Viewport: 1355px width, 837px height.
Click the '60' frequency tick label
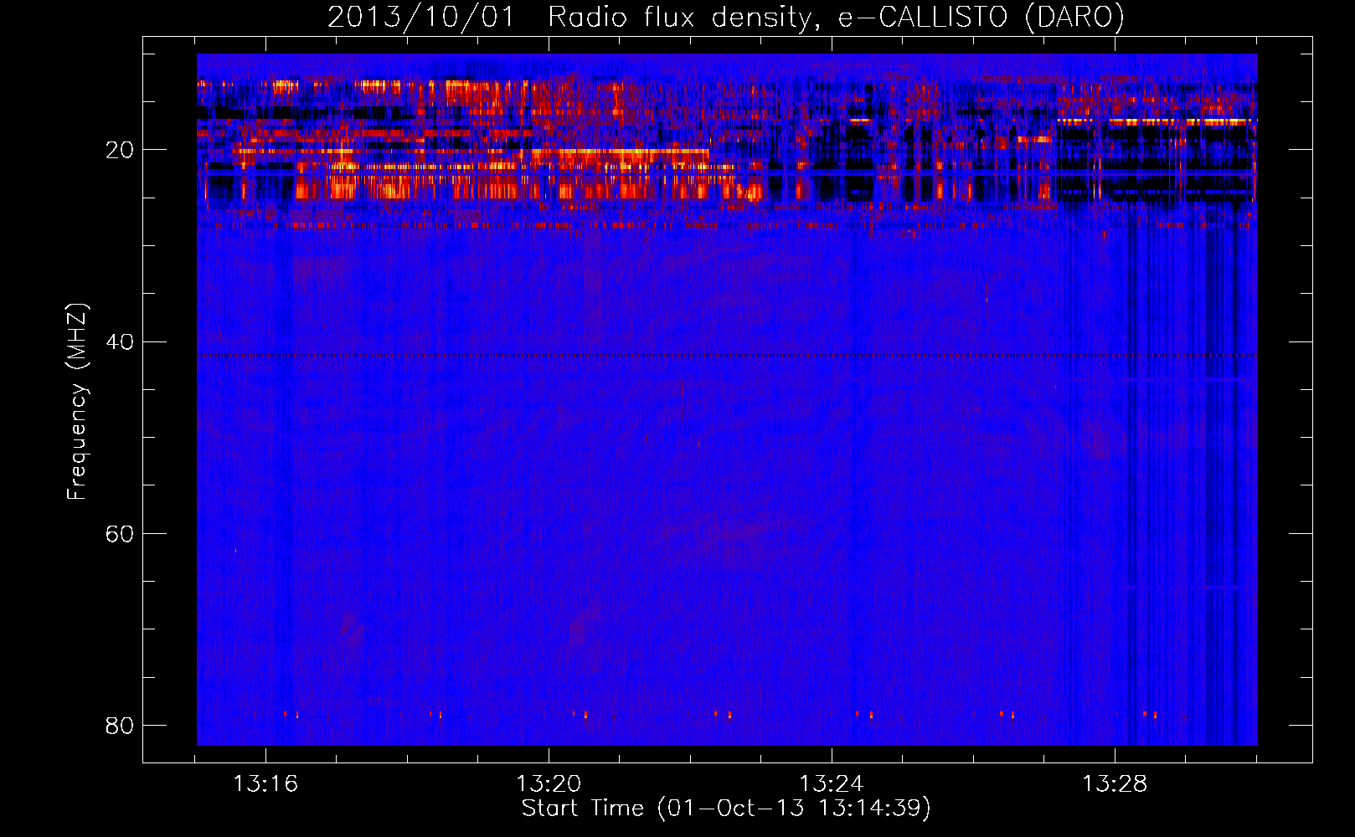tap(120, 533)
